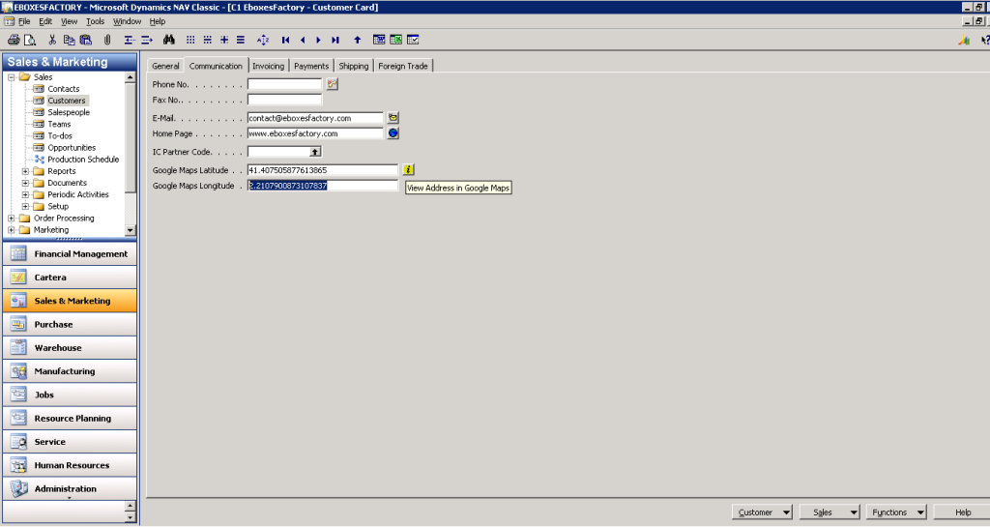The height and width of the screenshot is (527, 990).
Task: Click the Phone No. input field
Action: pyautogui.click(x=285, y=84)
